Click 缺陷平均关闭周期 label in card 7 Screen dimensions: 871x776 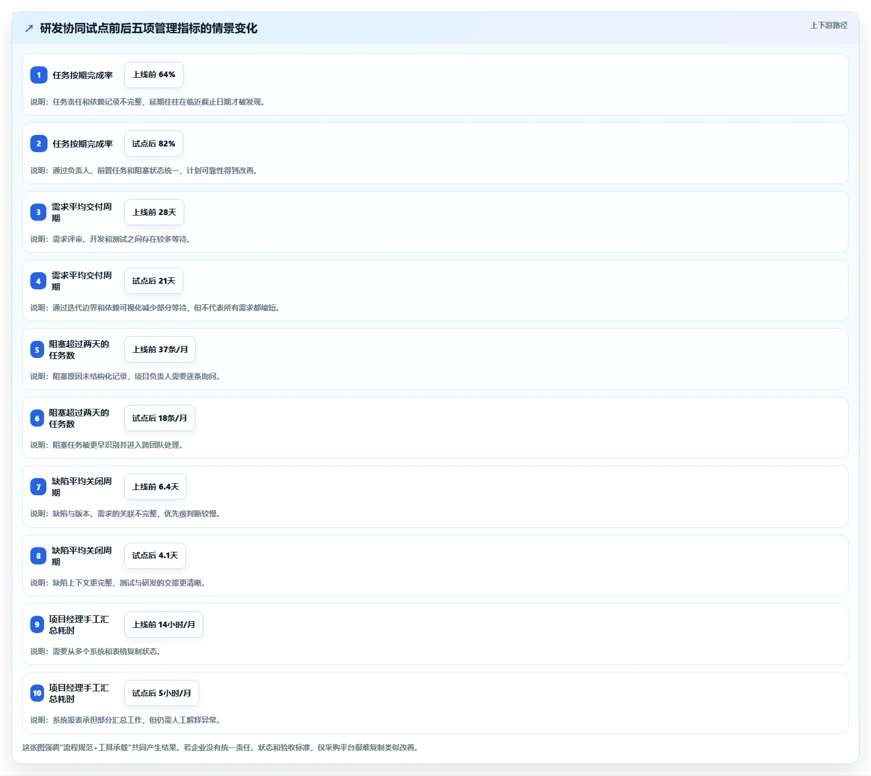[x=82, y=487]
